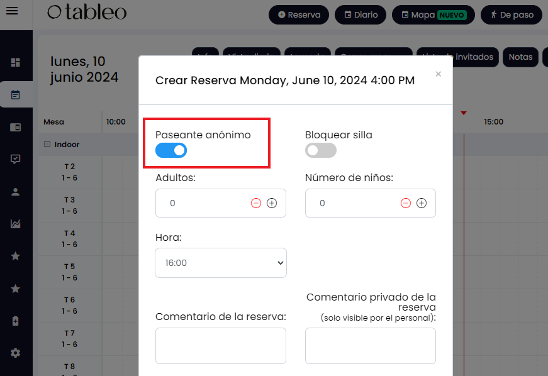Select table row T 6
548x376 pixels.
[x=70, y=306]
